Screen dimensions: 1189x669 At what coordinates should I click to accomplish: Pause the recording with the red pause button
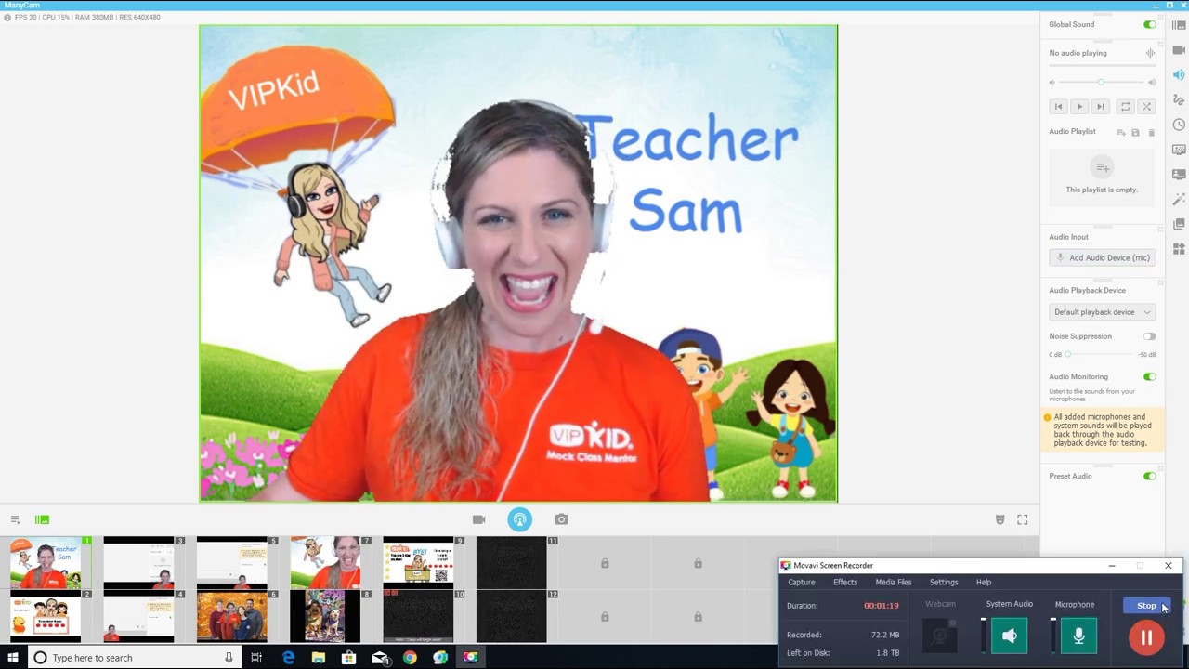pos(1146,637)
